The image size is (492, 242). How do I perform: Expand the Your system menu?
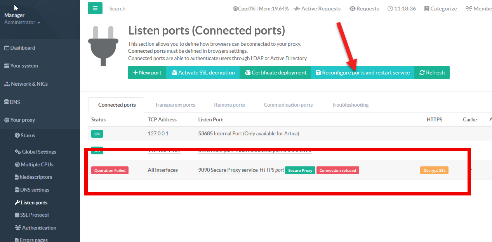click(x=24, y=66)
